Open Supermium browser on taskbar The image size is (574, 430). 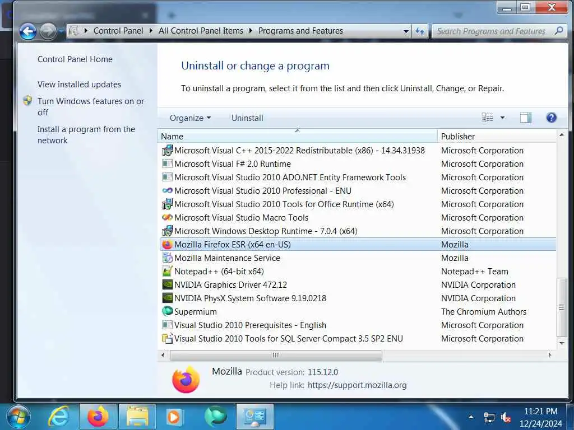tap(216, 417)
